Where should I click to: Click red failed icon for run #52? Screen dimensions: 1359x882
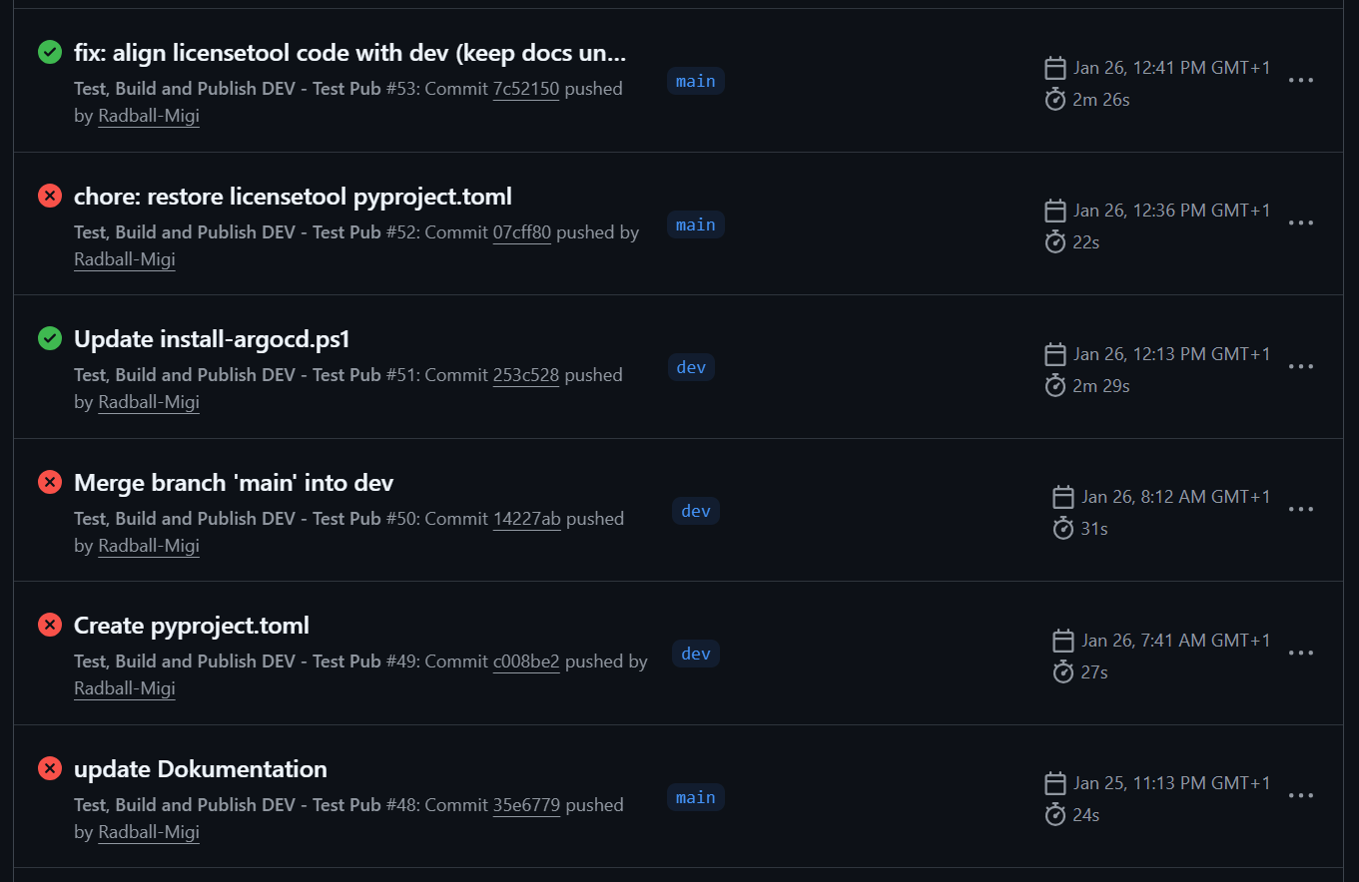[49, 196]
